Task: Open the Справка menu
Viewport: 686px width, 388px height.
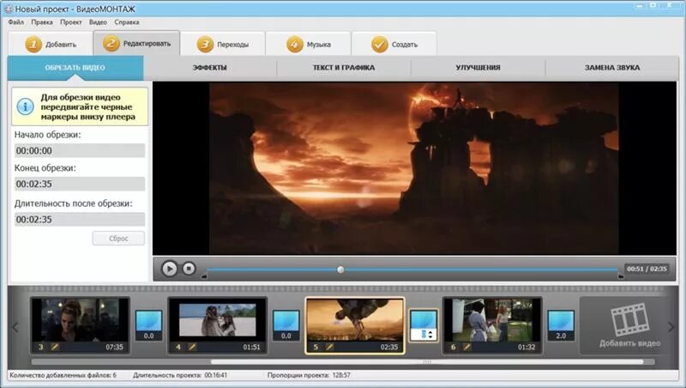Action: coord(127,22)
